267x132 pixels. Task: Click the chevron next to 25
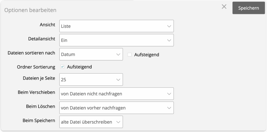118,80
